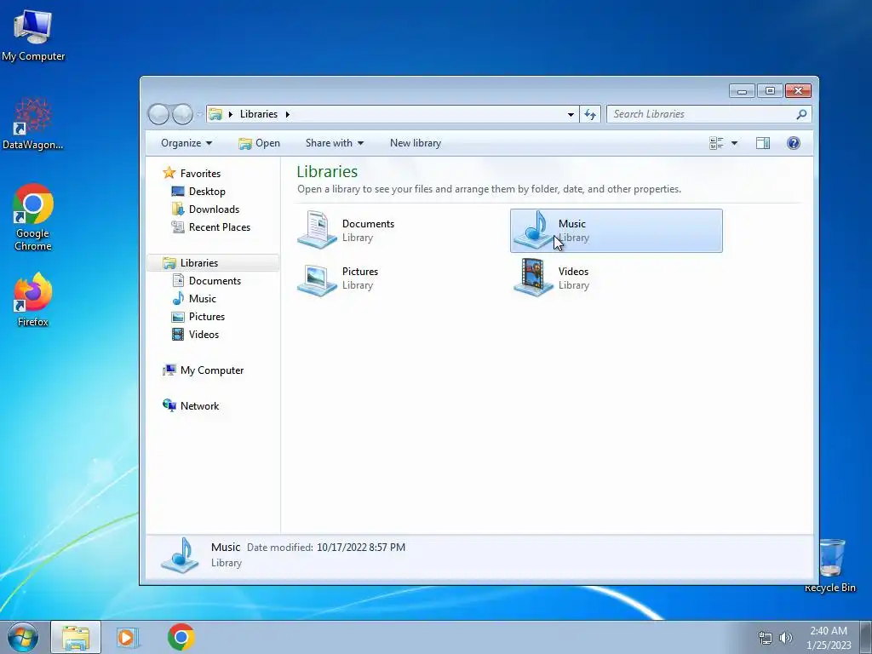Select the My Computer desktop icon
Viewport: 872px width, 654px height.
click(33, 35)
